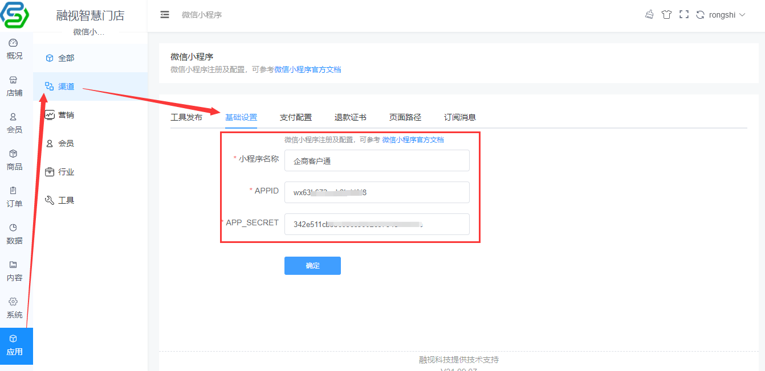765x371 pixels.
Task: Switch to 退款证书 tab
Action: click(x=351, y=117)
